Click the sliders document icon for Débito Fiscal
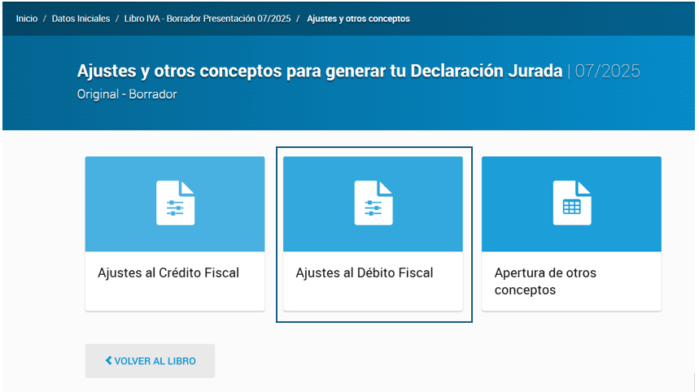The height and width of the screenshot is (392, 699). [373, 203]
